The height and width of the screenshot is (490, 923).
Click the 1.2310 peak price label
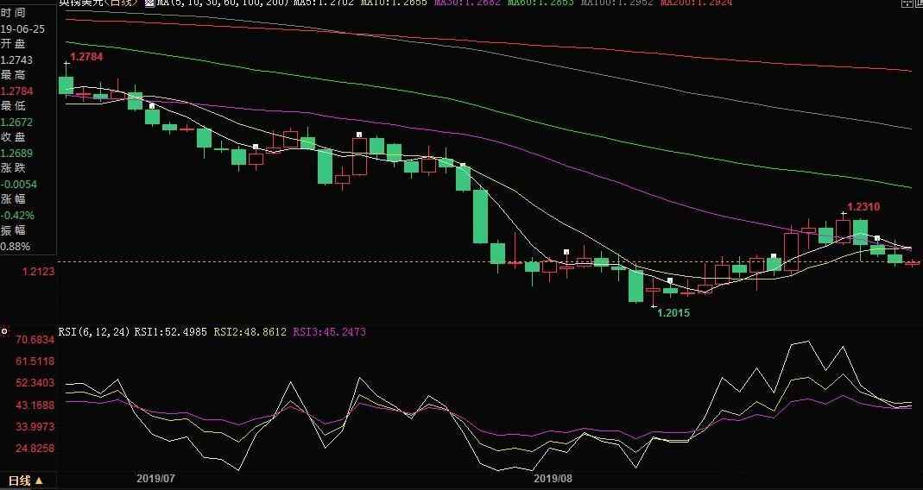coord(863,207)
